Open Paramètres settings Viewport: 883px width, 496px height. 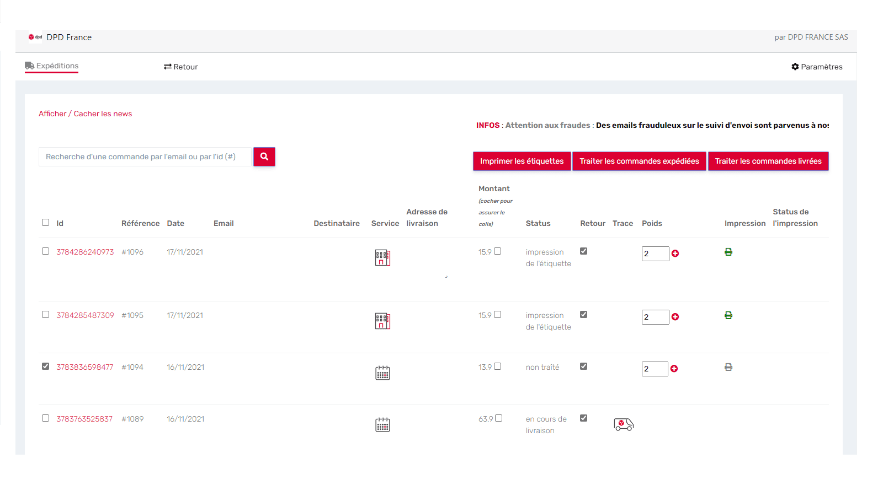point(817,67)
